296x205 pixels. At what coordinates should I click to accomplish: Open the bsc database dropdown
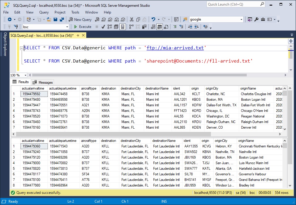pos(67,27)
